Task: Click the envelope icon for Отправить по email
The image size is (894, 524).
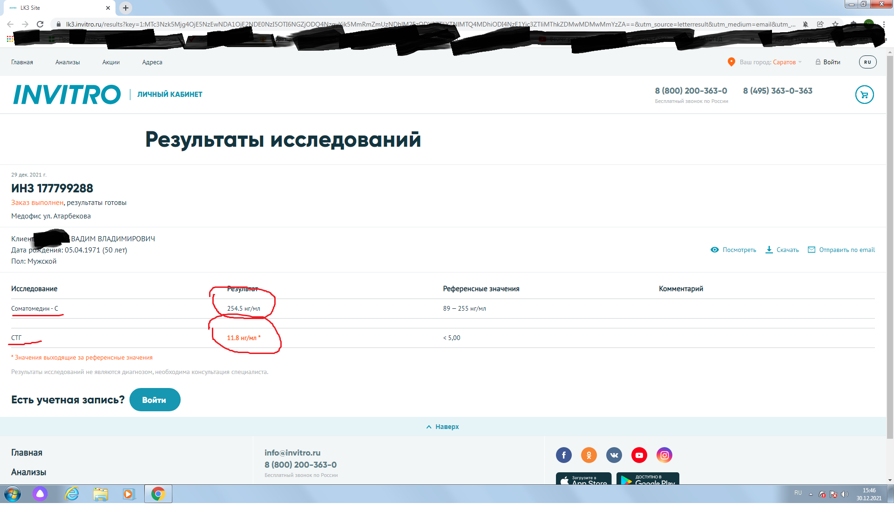Action: (x=811, y=250)
